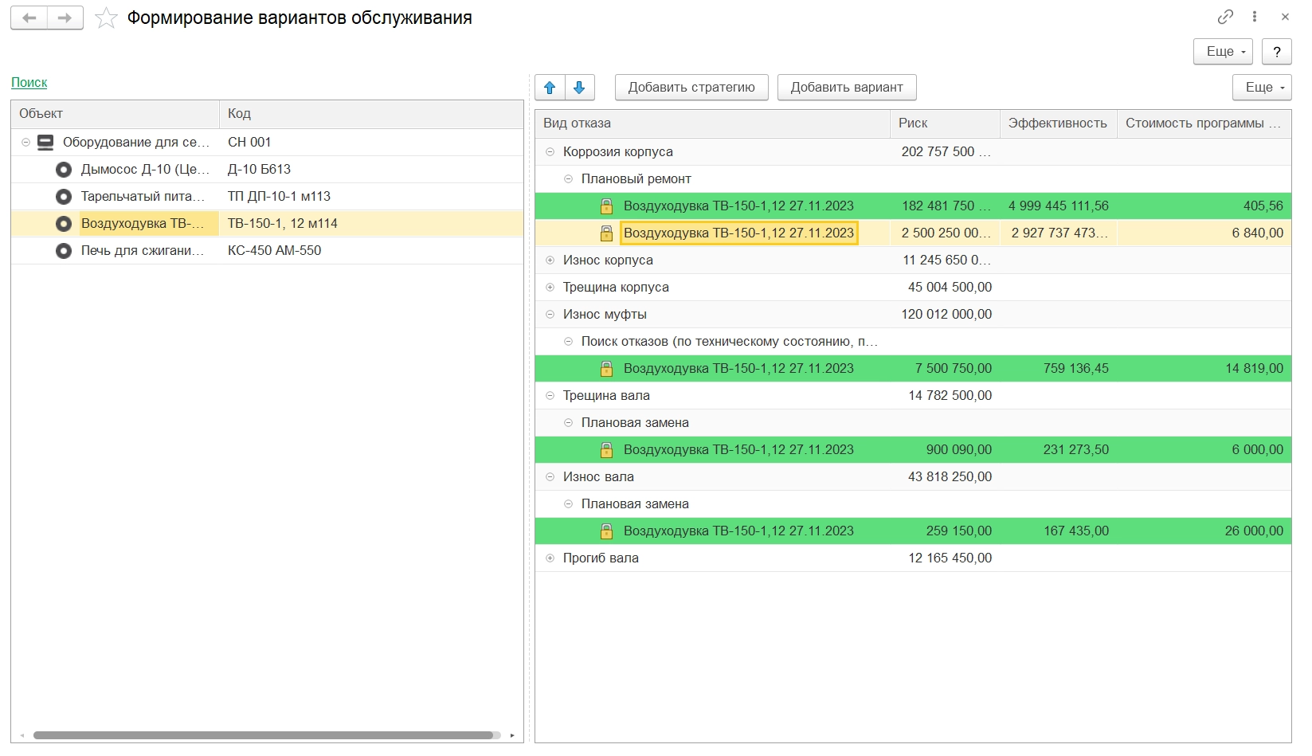Copy link using the chain icon
Image resolution: width=1312 pixels, height=756 pixels.
1225,17
